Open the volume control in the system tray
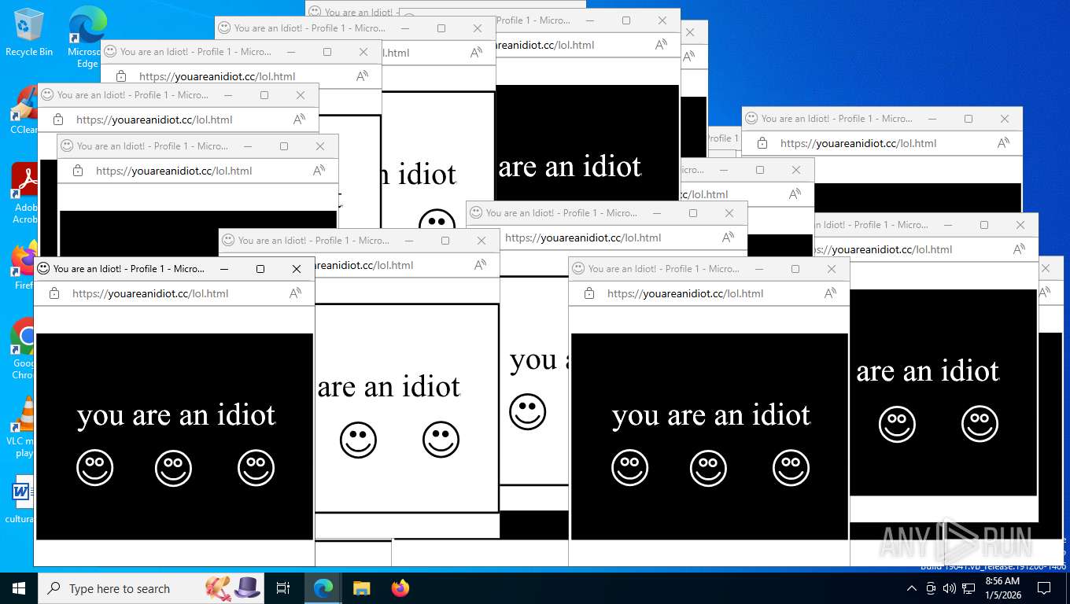 point(950,588)
